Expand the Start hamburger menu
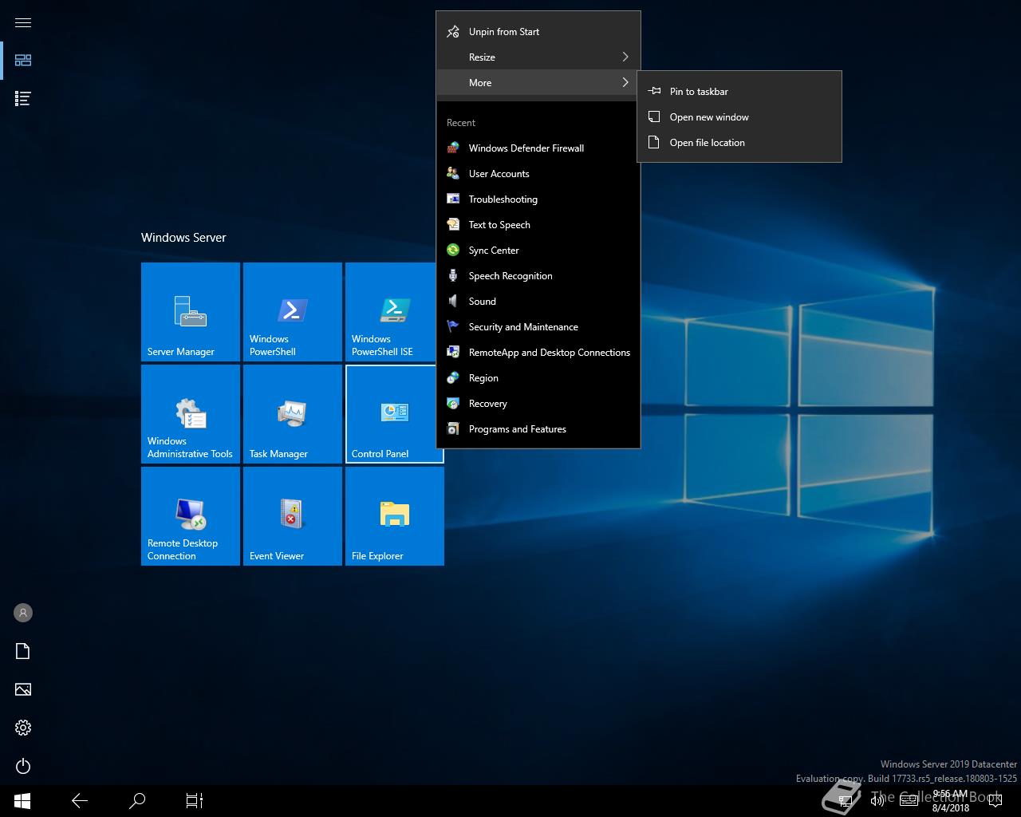1021x817 pixels. [23, 22]
